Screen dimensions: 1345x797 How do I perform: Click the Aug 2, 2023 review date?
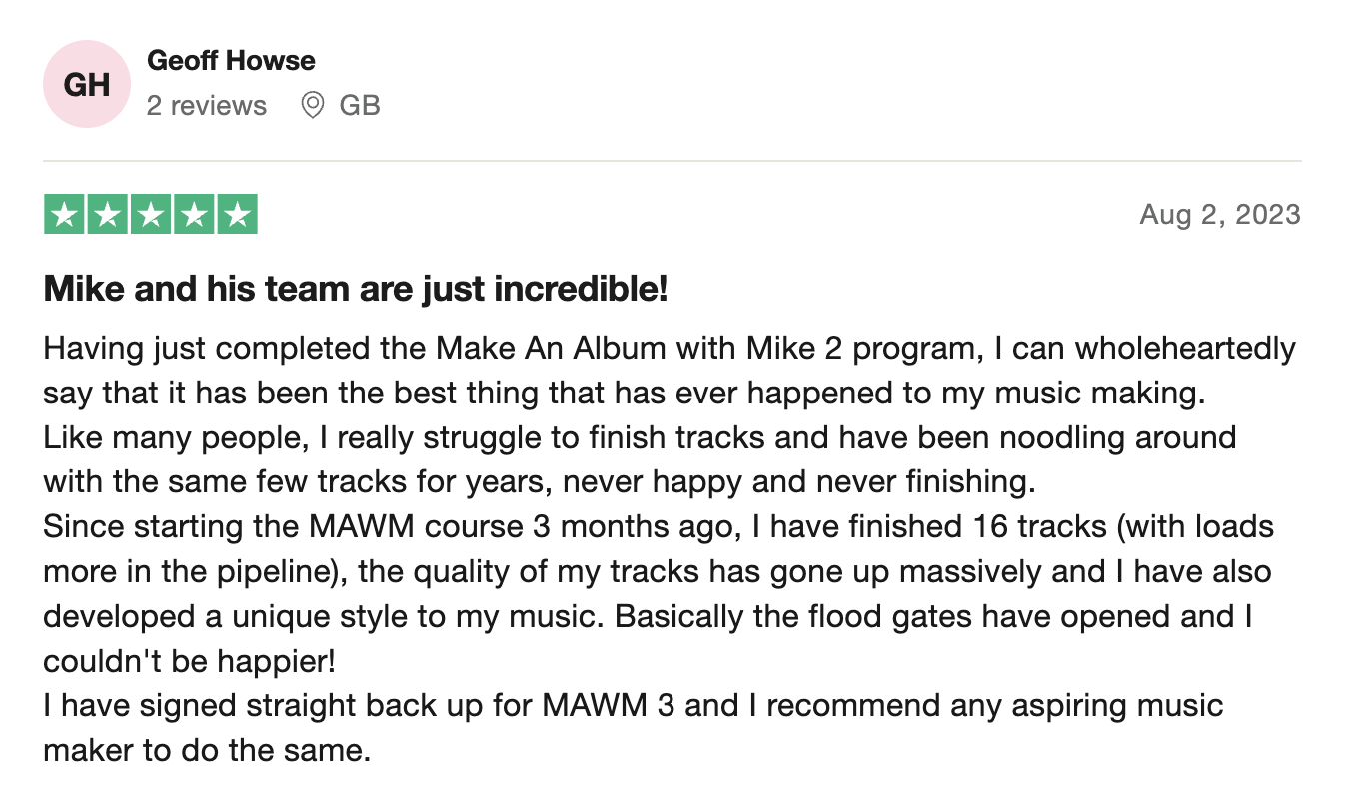point(1219,215)
